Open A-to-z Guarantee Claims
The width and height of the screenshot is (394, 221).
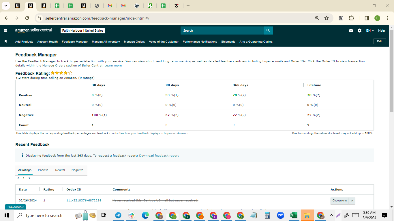coord(256,41)
